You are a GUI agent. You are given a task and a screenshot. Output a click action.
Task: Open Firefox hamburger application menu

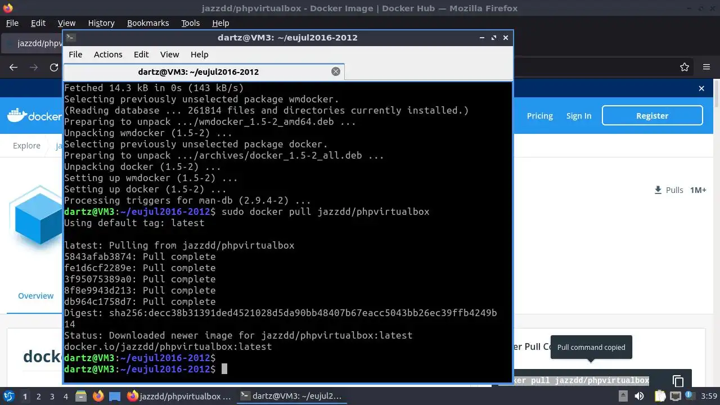click(706, 67)
